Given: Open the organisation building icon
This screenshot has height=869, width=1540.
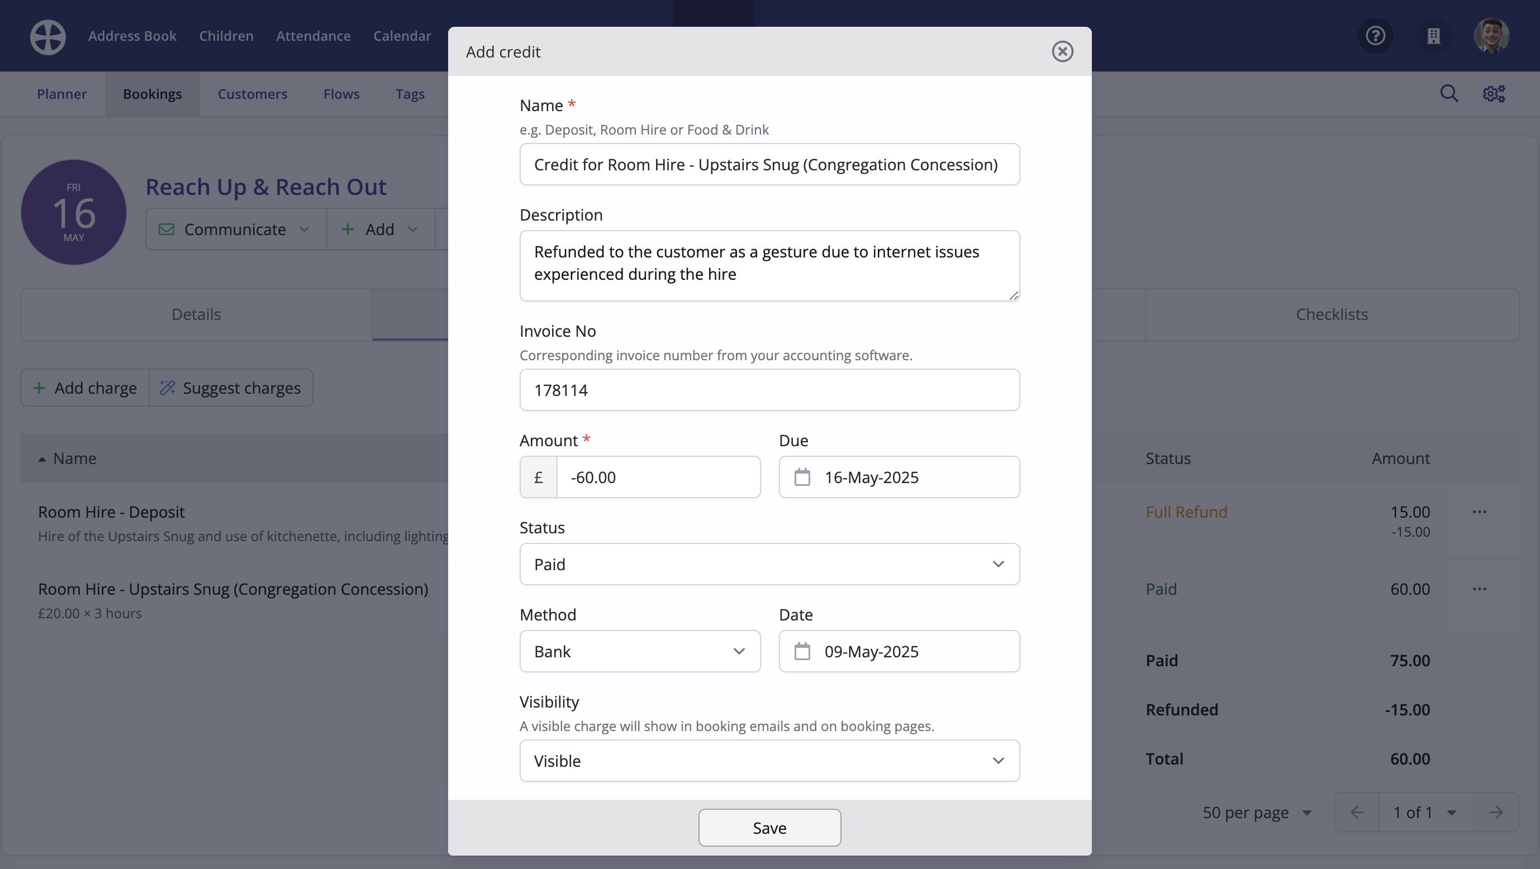Looking at the screenshot, I should pos(1433,36).
